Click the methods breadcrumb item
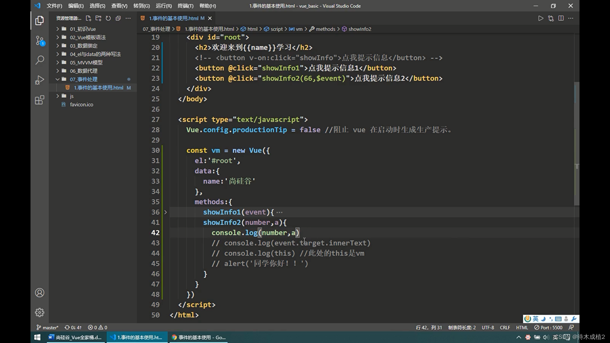This screenshot has height=343, width=610. click(x=322, y=29)
